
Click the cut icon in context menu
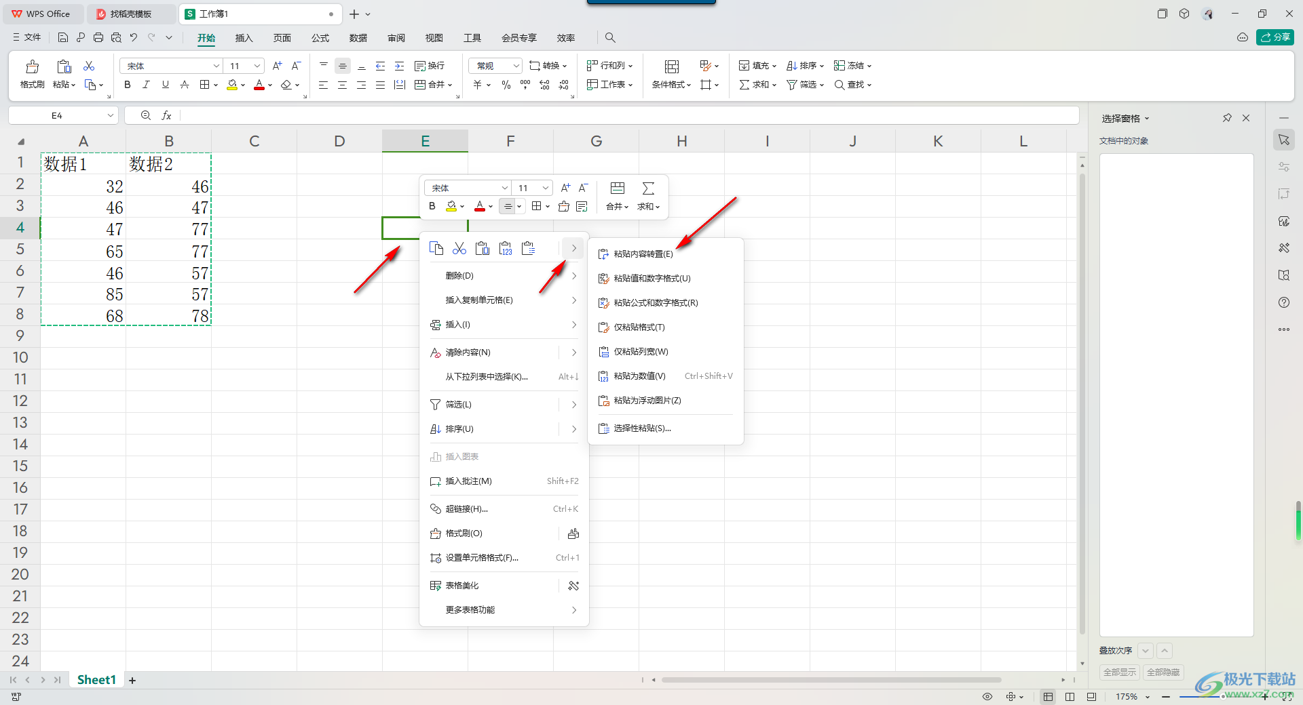(459, 248)
